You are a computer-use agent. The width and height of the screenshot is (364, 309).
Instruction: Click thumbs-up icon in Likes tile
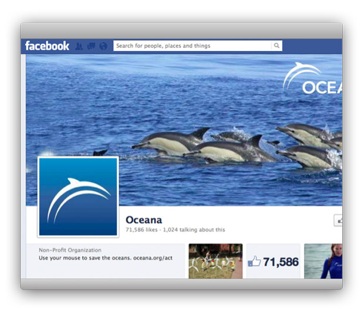(254, 262)
